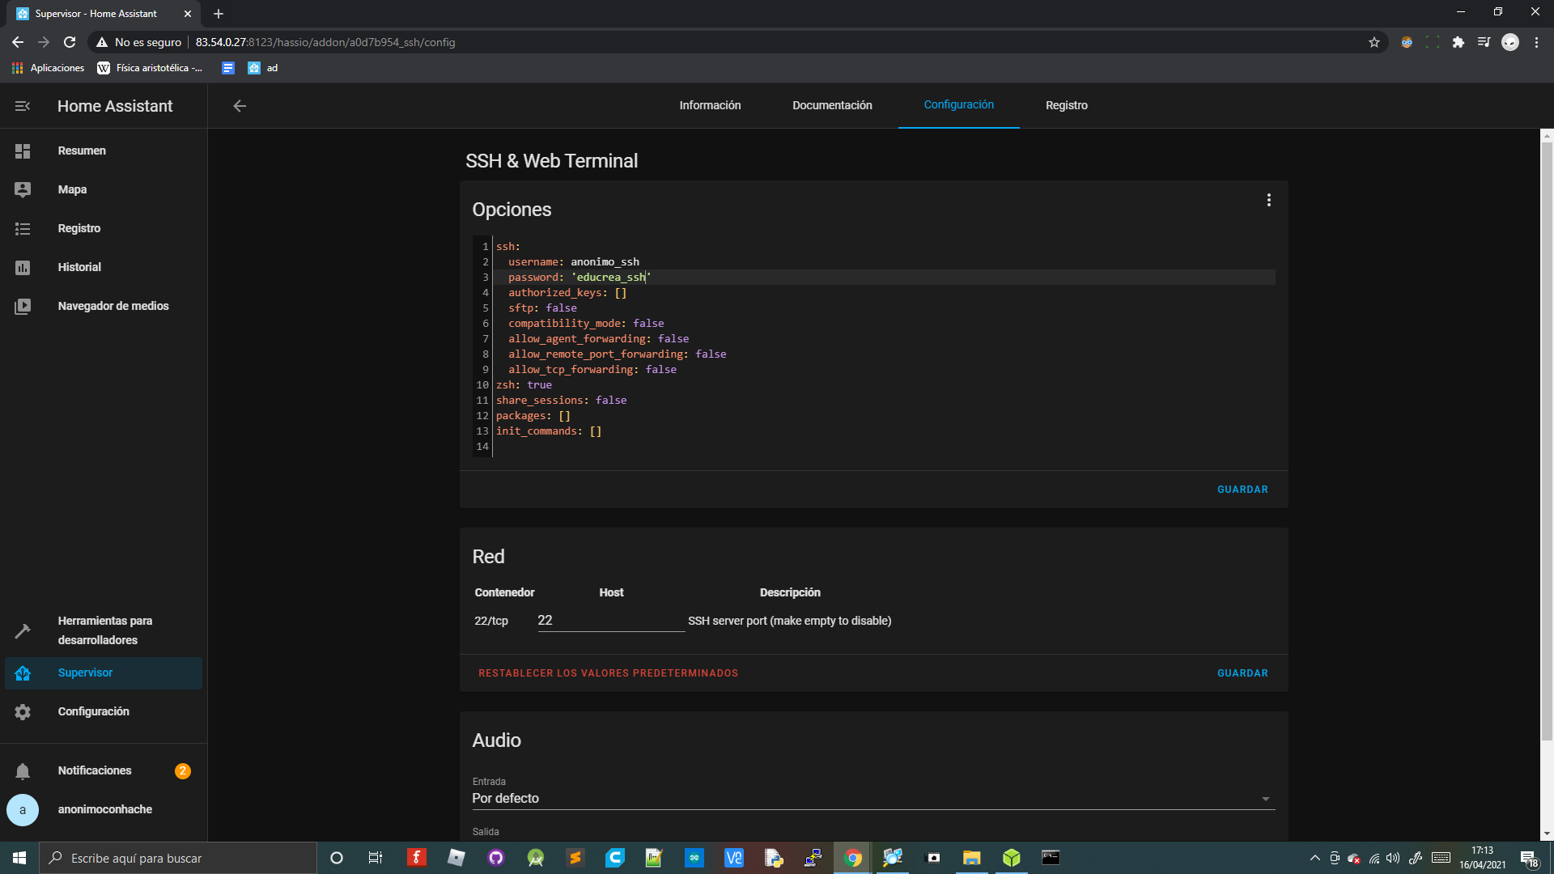The height and width of the screenshot is (874, 1554).
Task: Open Chrome extensions puzzle menu
Action: [x=1458, y=42]
